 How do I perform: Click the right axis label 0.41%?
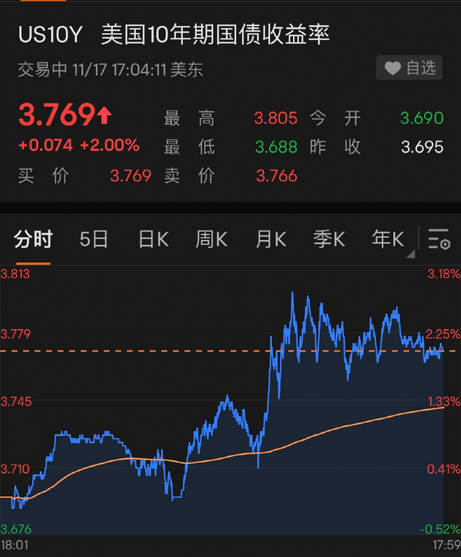[443, 469]
